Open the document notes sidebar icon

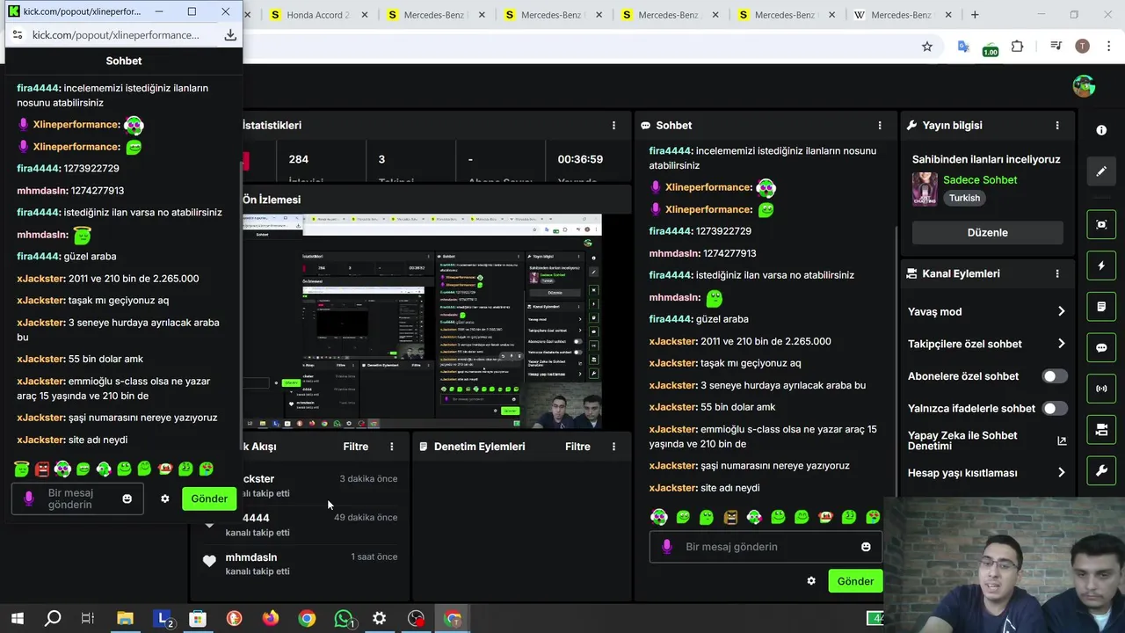point(1101,307)
